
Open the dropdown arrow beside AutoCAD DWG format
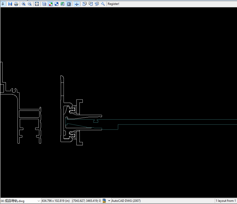pyautogui.click(x=109, y=201)
